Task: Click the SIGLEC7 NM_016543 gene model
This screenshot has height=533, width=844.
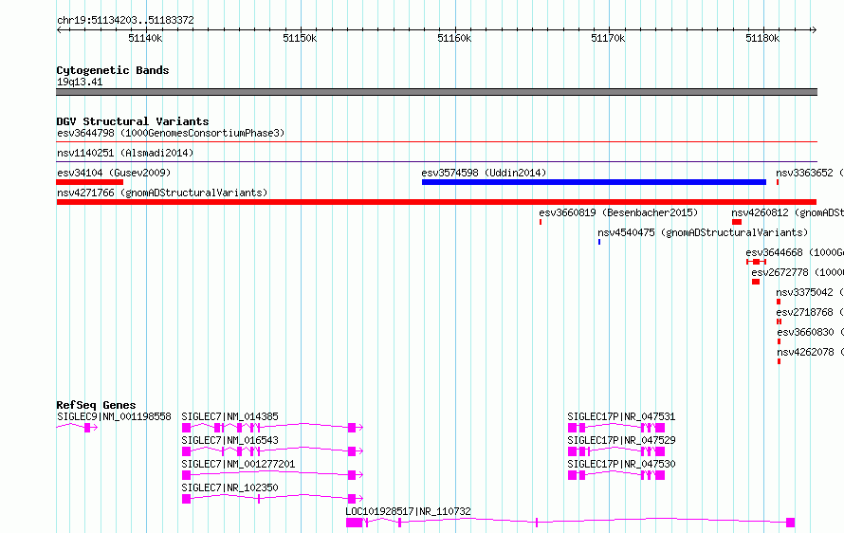Action: click(x=272, y=451)
